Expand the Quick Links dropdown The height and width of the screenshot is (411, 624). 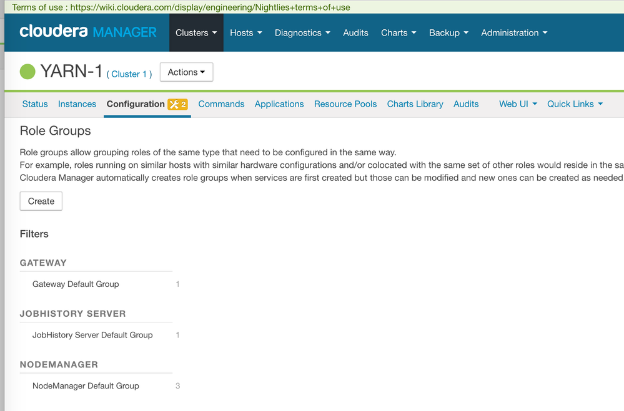575,104
